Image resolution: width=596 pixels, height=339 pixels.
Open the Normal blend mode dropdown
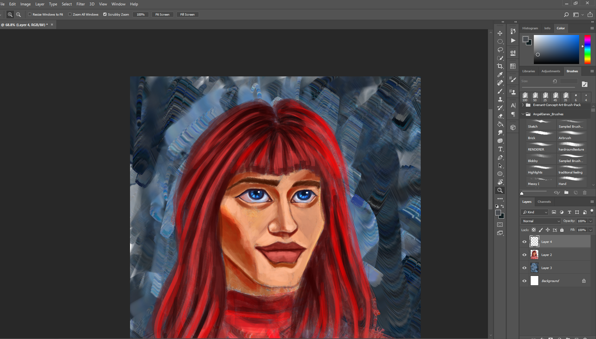tap(541, 221)
